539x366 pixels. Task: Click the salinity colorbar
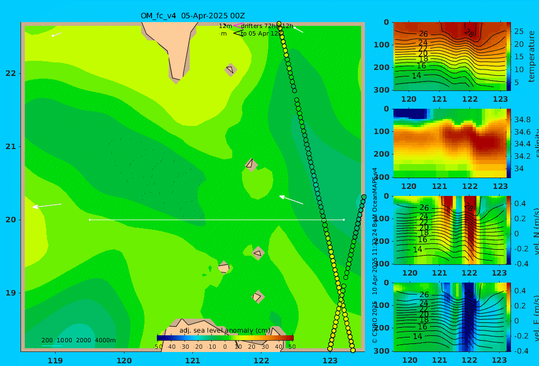509,143
